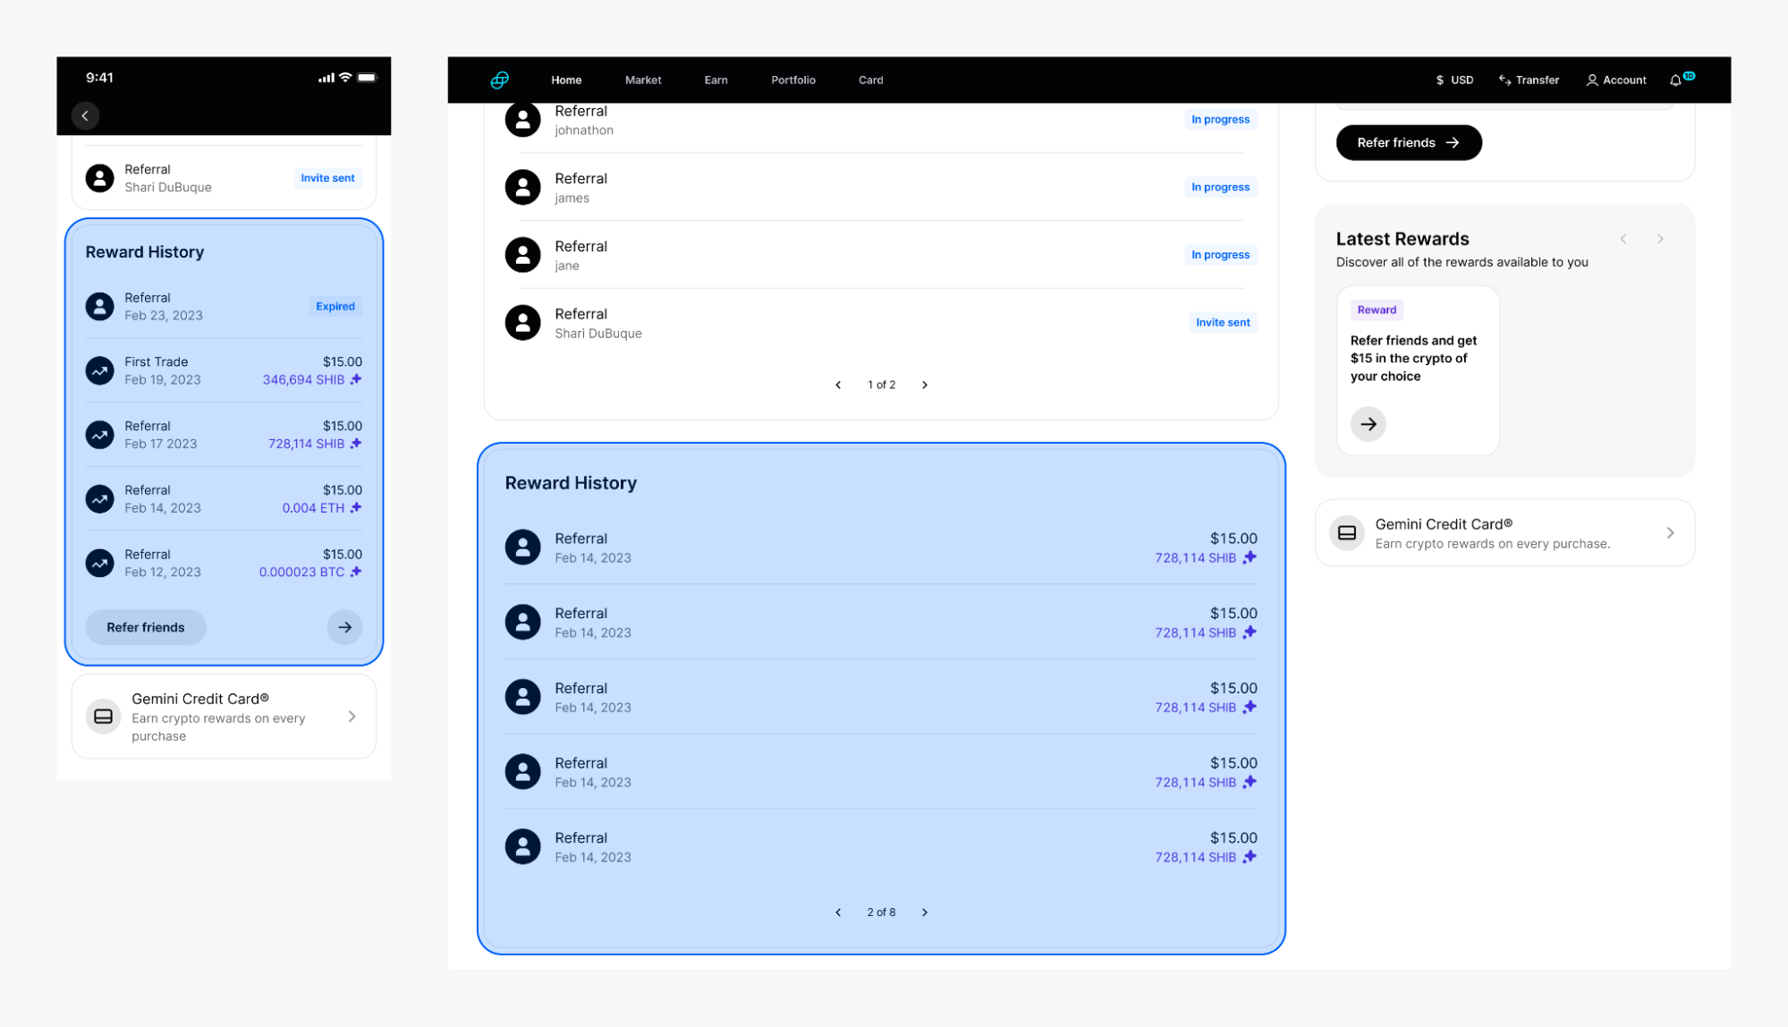Click avatar icon next to james referral
1788x1027 pixels.
coord(523,187)
